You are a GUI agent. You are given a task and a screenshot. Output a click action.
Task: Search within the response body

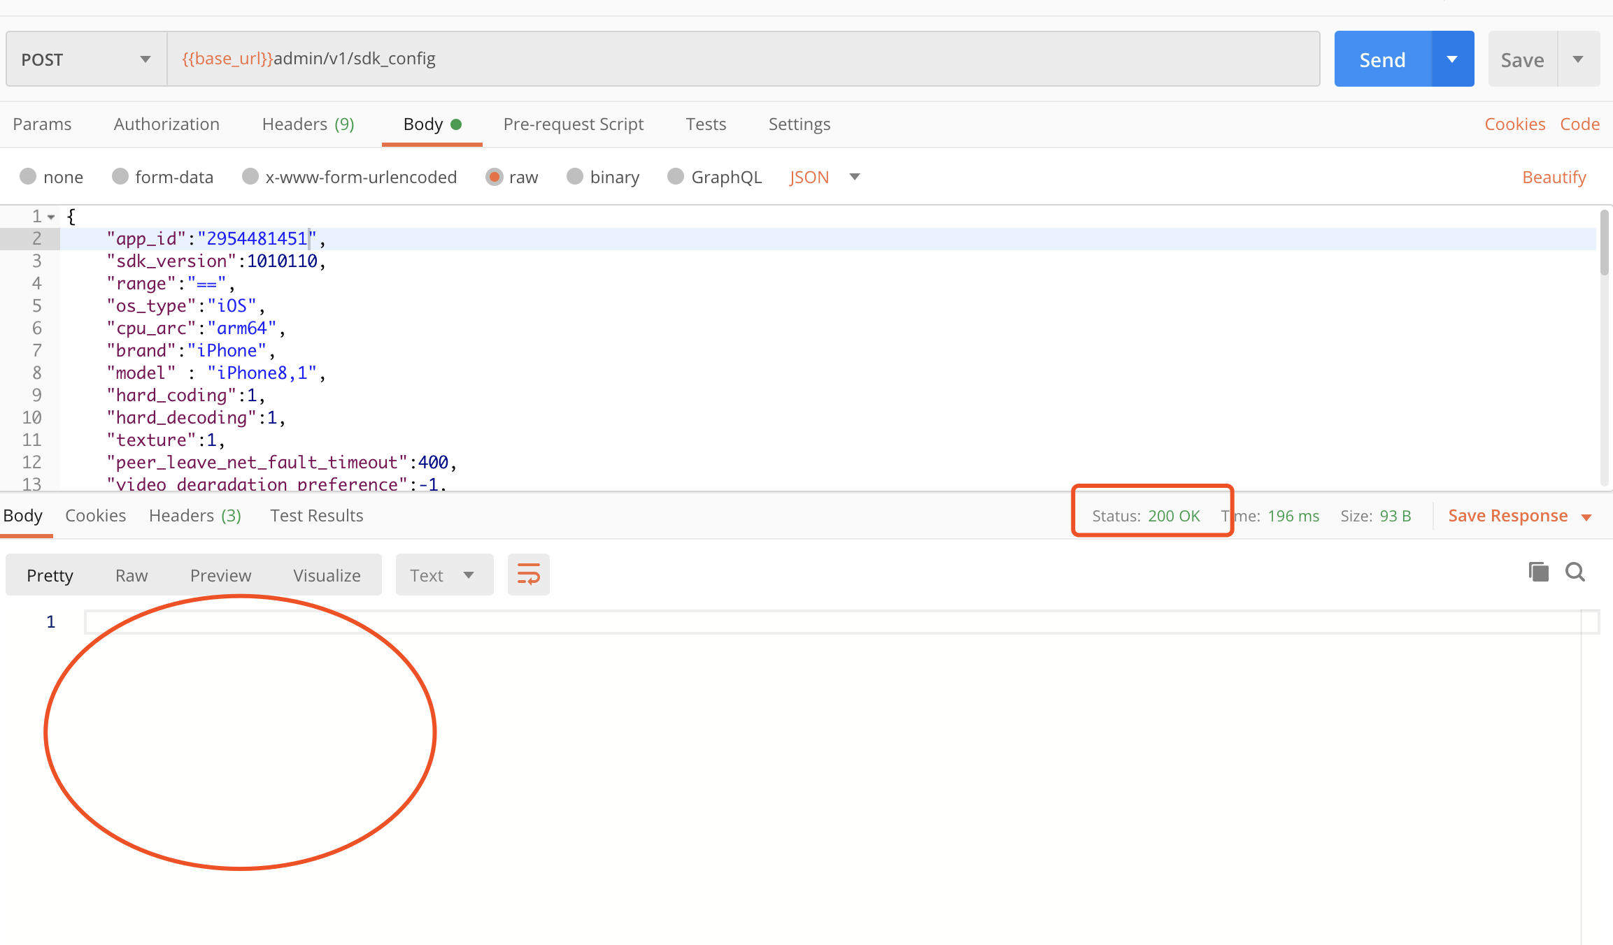coord(1575,572)
